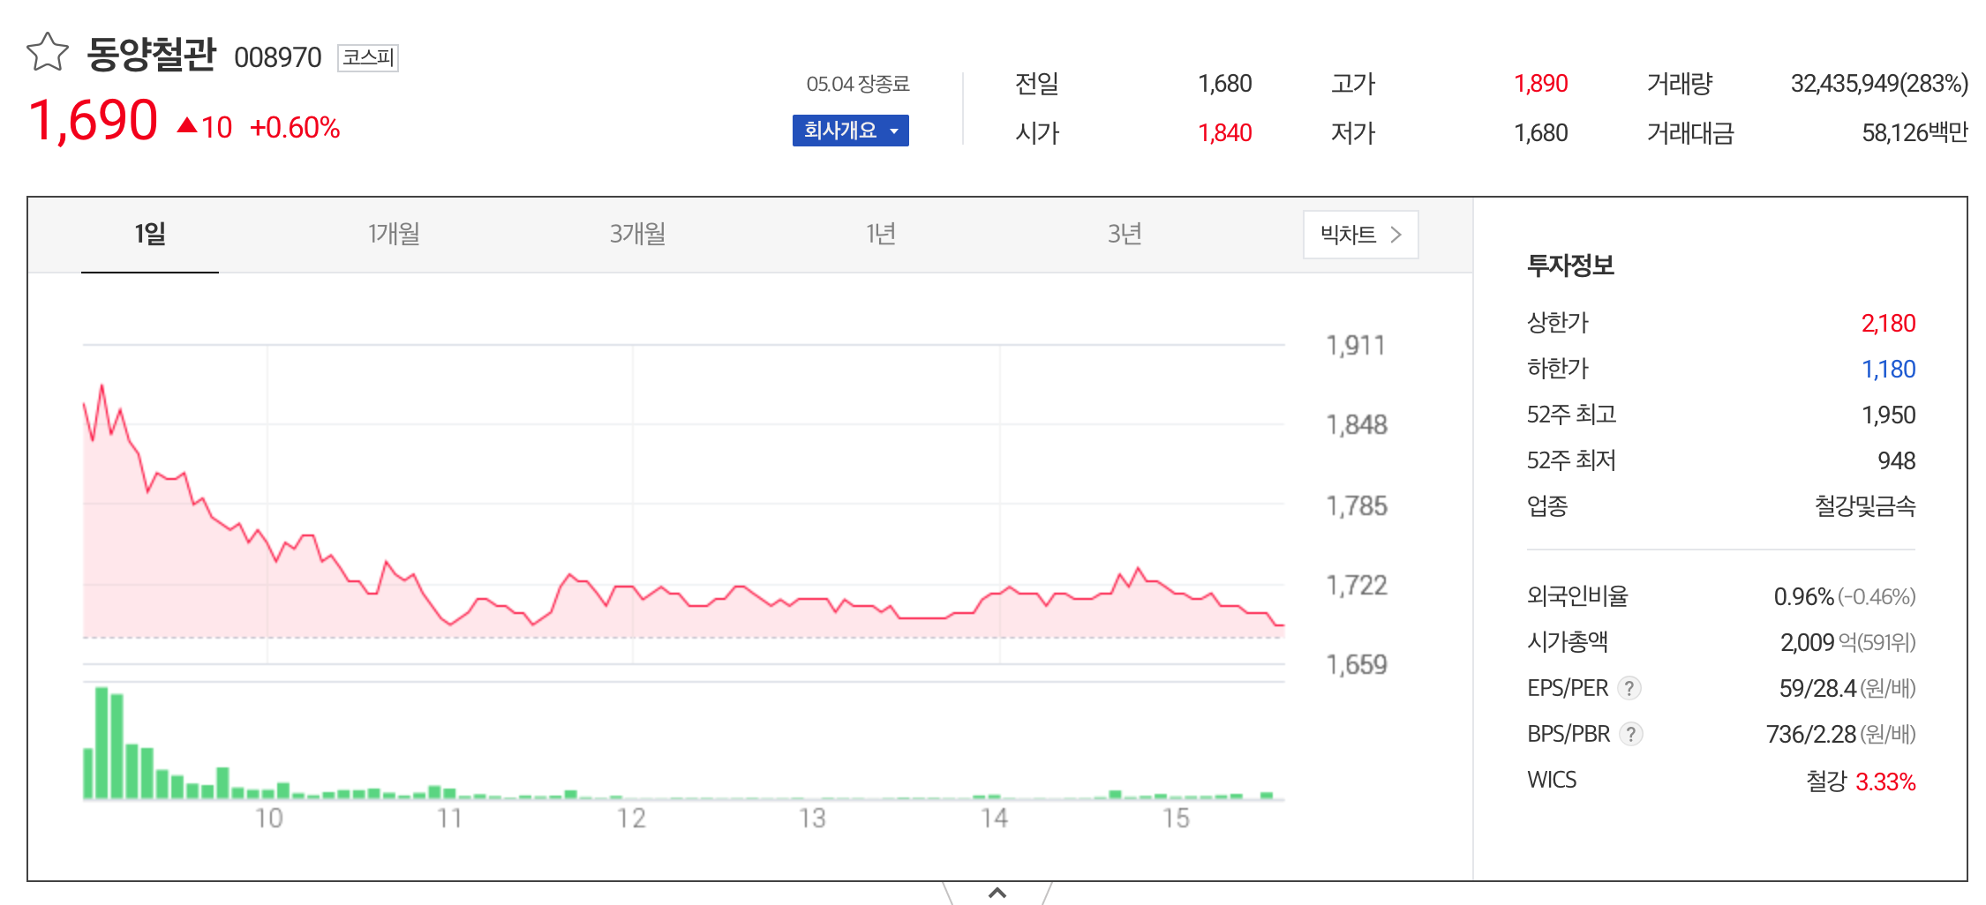The height and width of the screenshot is (905, 1986).
Task: Click the stock code 008970
Action: tap(277, 57)
